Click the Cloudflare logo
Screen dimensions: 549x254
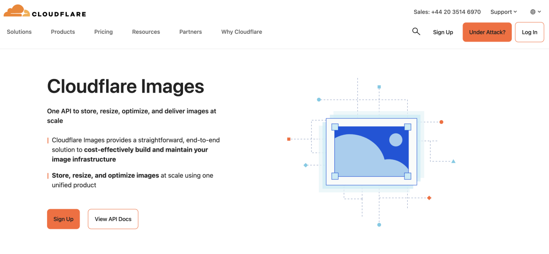coord(45,11)
